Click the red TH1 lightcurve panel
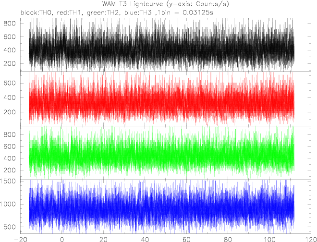The height and width of the screenshot is (242, 317). point(166,99)
